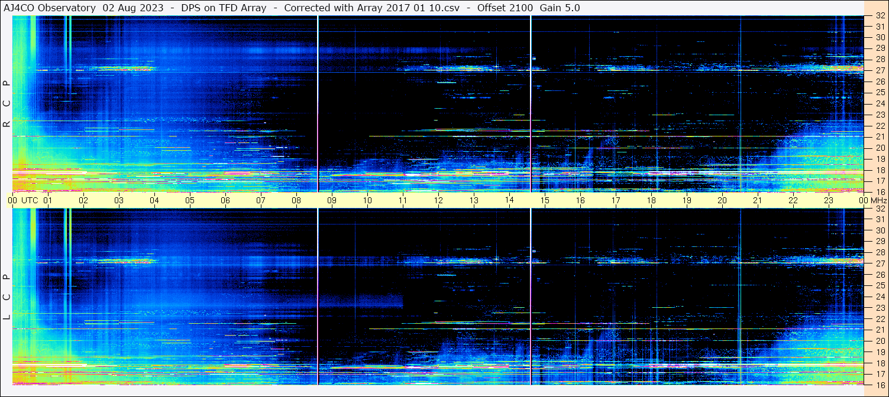Select 23 MHz label on RCP panel

(880, 115)
